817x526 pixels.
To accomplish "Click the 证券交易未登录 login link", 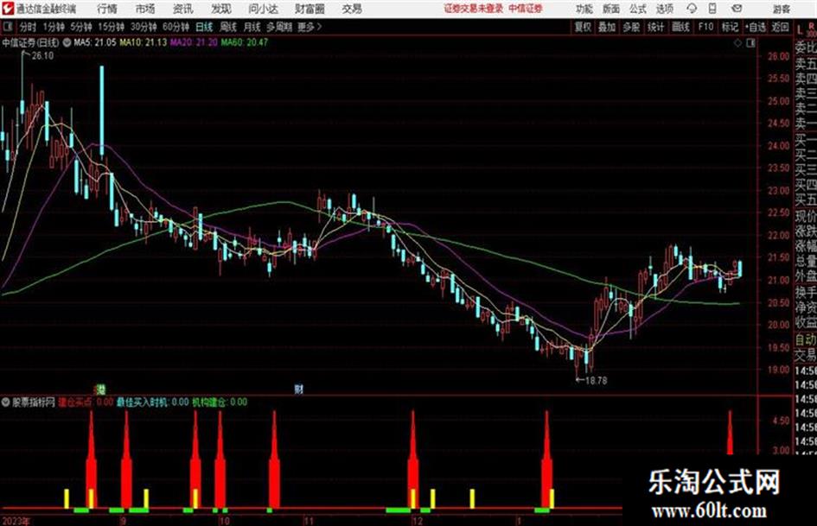I will [473, 9].
